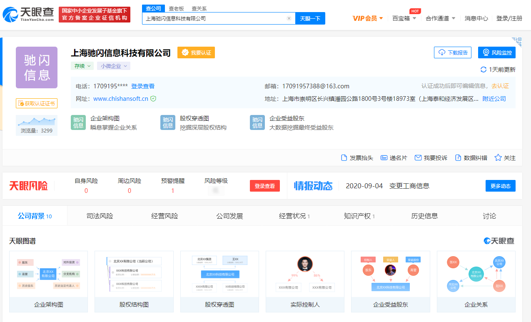This screenshot has width=531, height=322.
Task: Click the 我要投诉 envelope icon
Action: pyautogui.click(x=418, y=158)
